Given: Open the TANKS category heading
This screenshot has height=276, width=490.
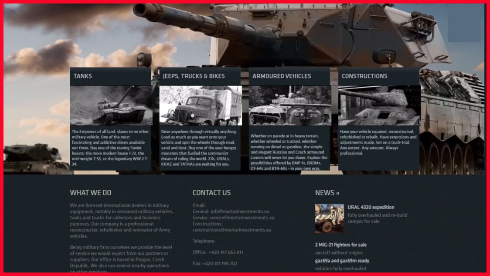Looking at the screenshot, I should tap(83, 76).
